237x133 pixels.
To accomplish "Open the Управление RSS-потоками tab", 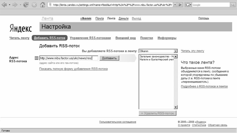I will pos(90,38).
